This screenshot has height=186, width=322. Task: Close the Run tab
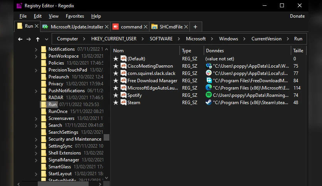pos(37,26)
